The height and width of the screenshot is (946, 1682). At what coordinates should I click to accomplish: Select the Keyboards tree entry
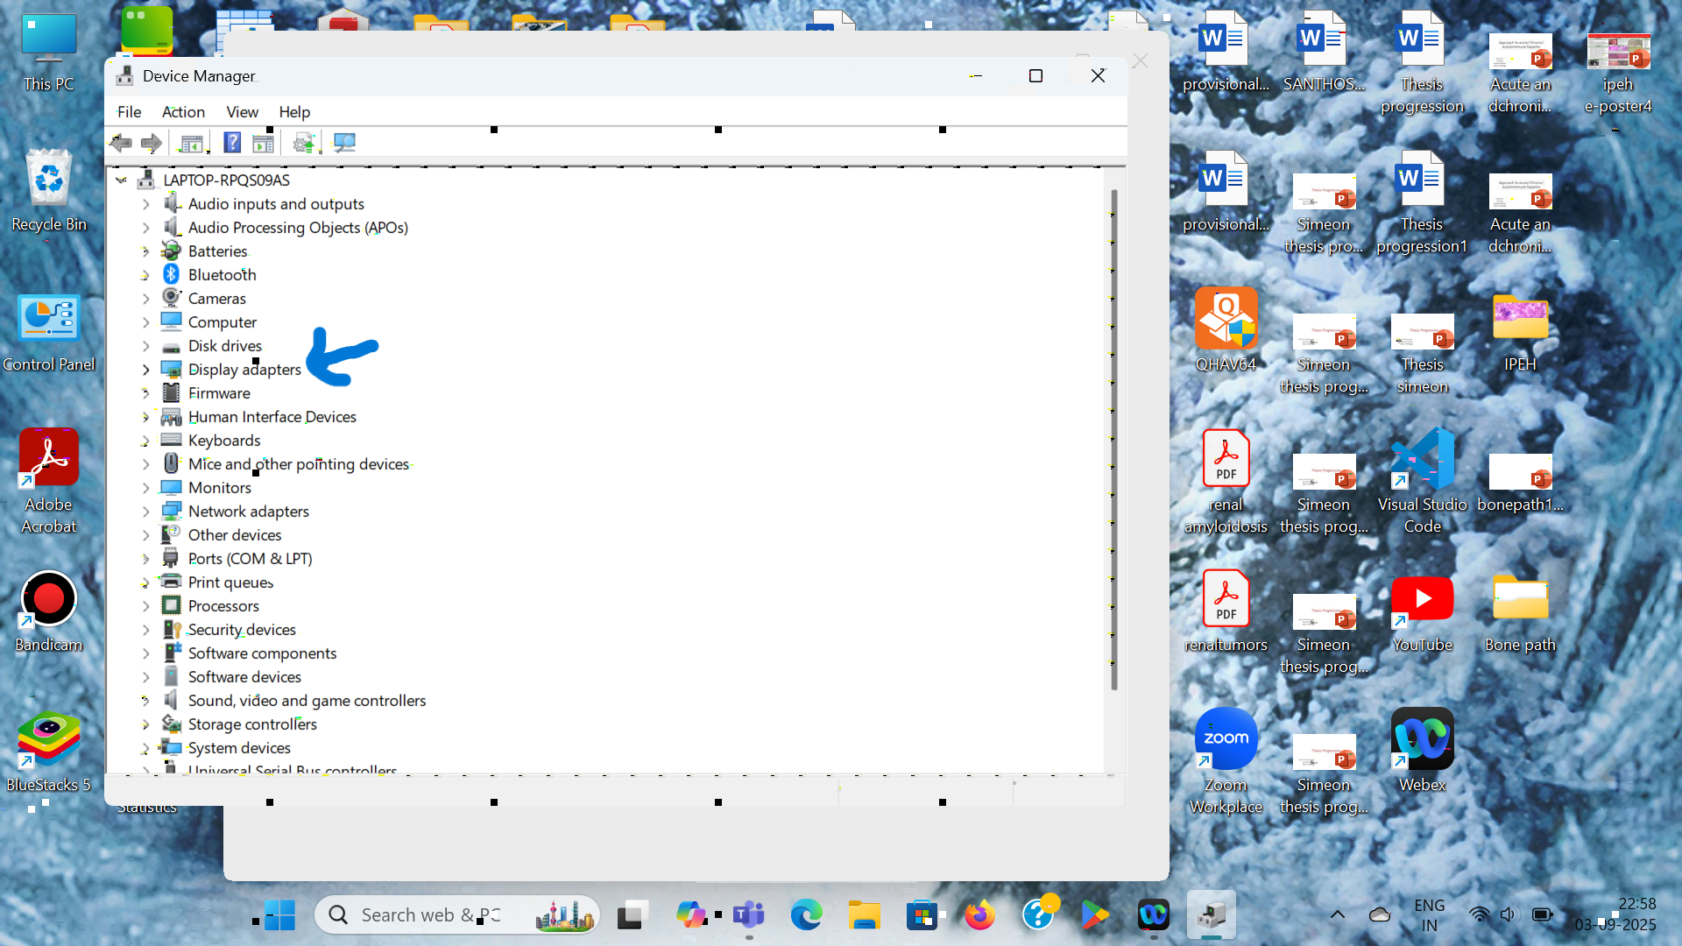[224, 441]
